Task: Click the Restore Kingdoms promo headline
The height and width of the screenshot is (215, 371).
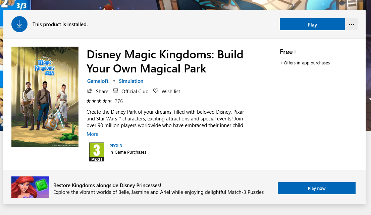Action: (107, 185)
